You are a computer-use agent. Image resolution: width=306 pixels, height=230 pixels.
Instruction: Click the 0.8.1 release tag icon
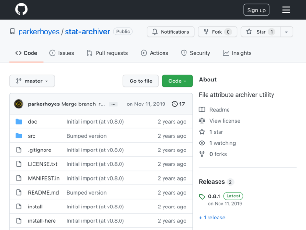(x=202, y=196)
